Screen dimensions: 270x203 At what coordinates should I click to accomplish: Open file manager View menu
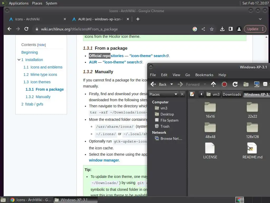point(176,75)
